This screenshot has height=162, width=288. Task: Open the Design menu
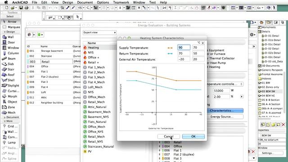coord(67,2)
